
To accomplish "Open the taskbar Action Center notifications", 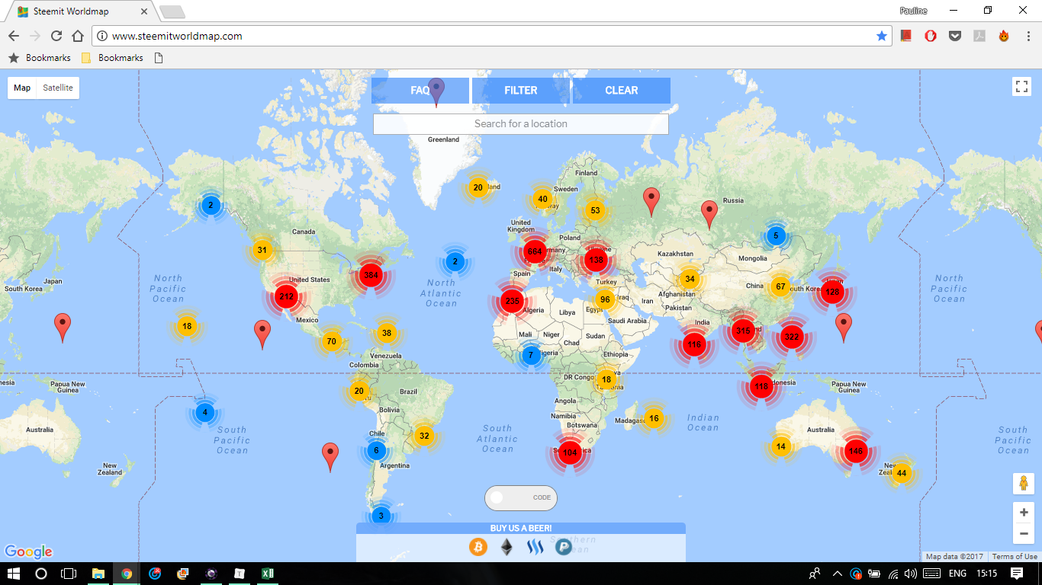I will coord(1017,574).
